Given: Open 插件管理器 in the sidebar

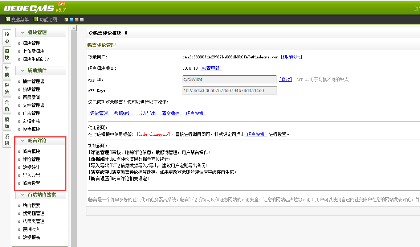Looking at the screenshot, I should coord(33,81).
